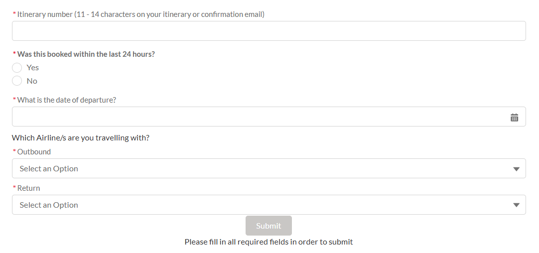539x253 pixels.
Task: Click 'Please fill in all required fields' message
Action: tap(269, 242)
